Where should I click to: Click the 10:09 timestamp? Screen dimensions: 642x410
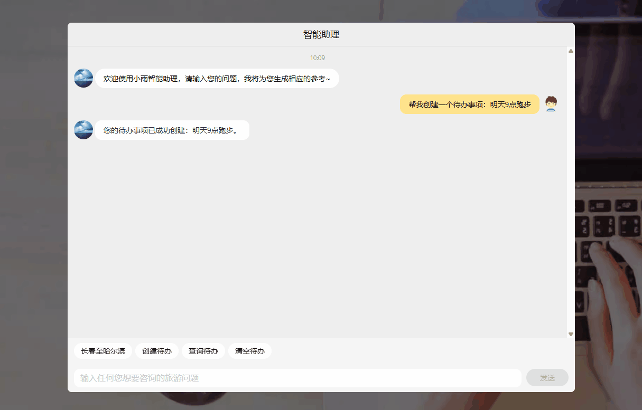coord(318,58)
